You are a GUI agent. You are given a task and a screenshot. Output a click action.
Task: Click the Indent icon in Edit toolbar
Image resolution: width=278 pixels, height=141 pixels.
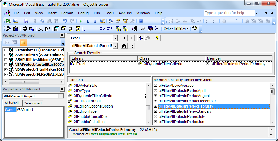pos(208,21)
